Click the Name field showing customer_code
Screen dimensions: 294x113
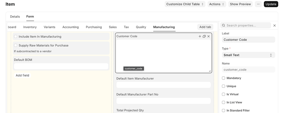click(248, 69)
